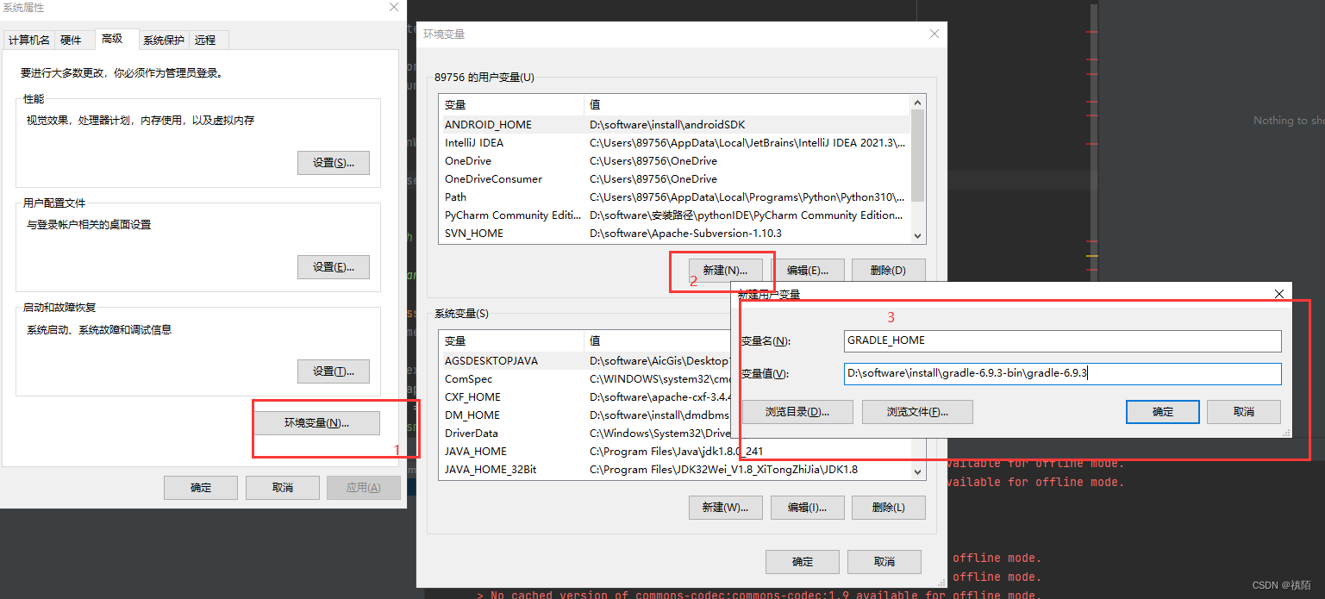
Task: Click the 环境变量(N) button
Action: tap(316, 423)
